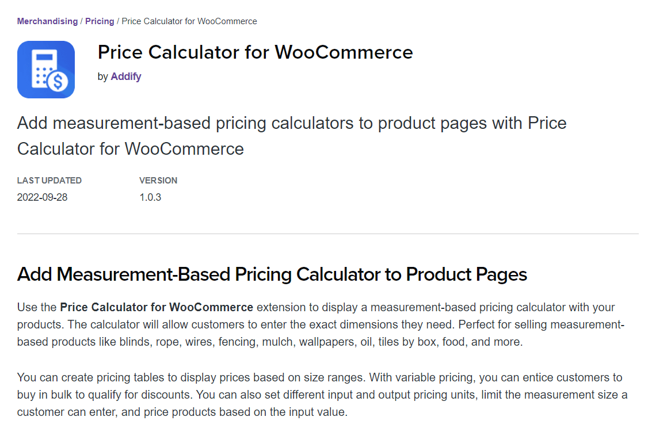Click the LAST UPDATED label
This screenshot has height=432, width=648.
pyautogui.click(x=49, y=180)
